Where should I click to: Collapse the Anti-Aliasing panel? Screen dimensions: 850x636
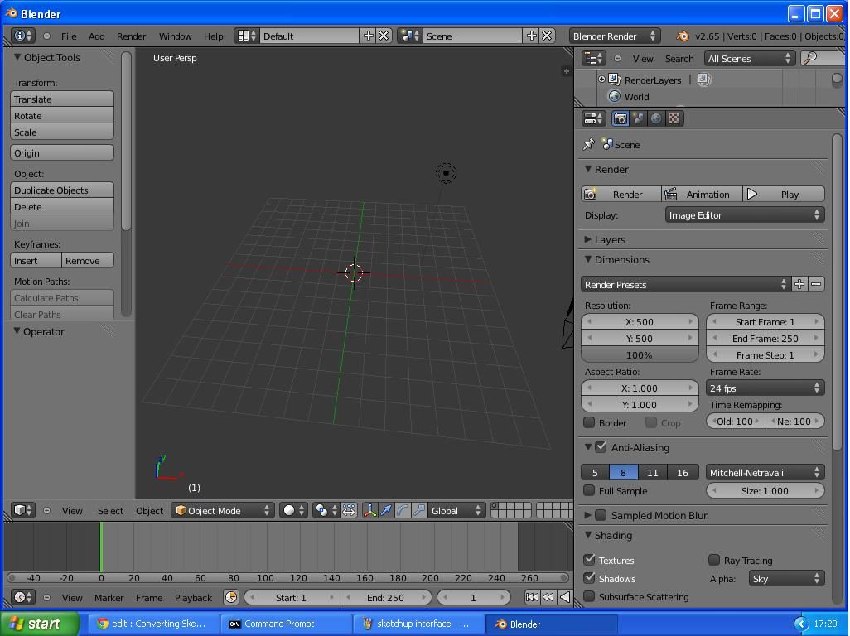[587, 447]
